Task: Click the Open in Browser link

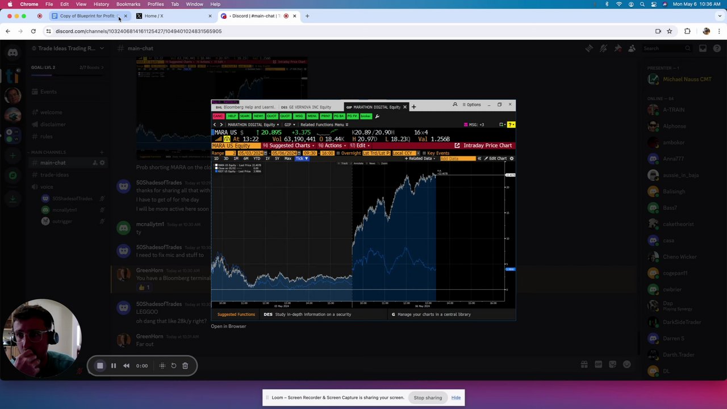Action: coord(228,326)
